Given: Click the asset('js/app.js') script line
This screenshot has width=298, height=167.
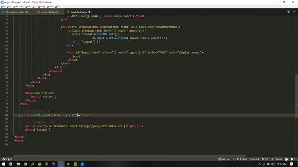Looking at the screenshot, I should [x=56, y=115].
